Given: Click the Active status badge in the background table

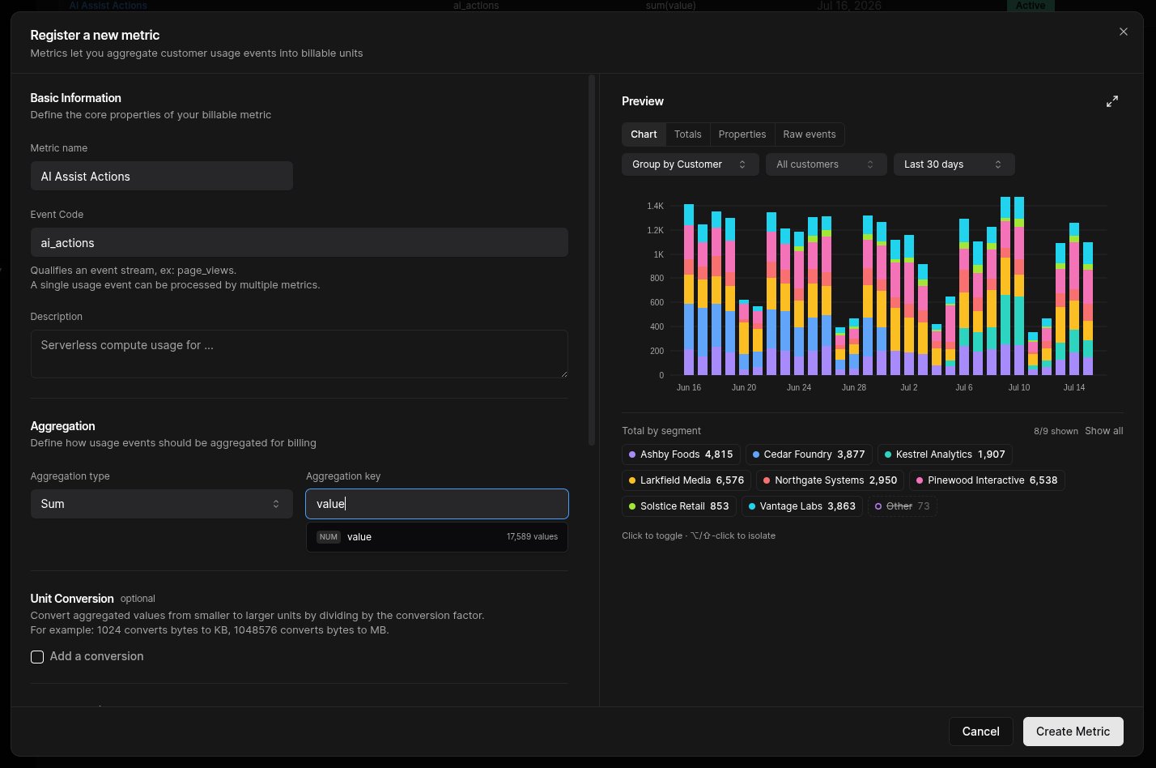Looking at the screenshot, I should coord(1031,5).
